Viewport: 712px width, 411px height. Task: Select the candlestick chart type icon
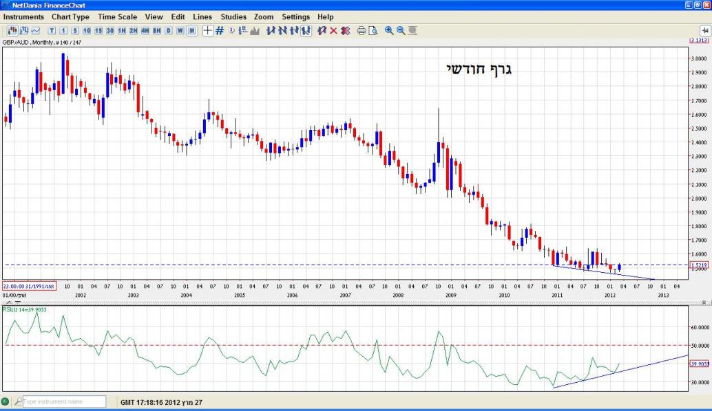tap(12, 30)
